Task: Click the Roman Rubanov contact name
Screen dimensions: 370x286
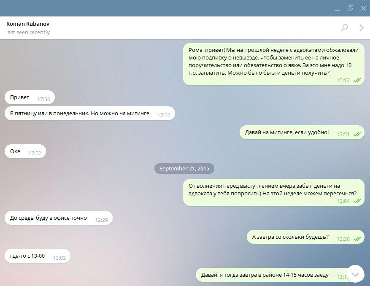Action: click(x=28, y=24)
